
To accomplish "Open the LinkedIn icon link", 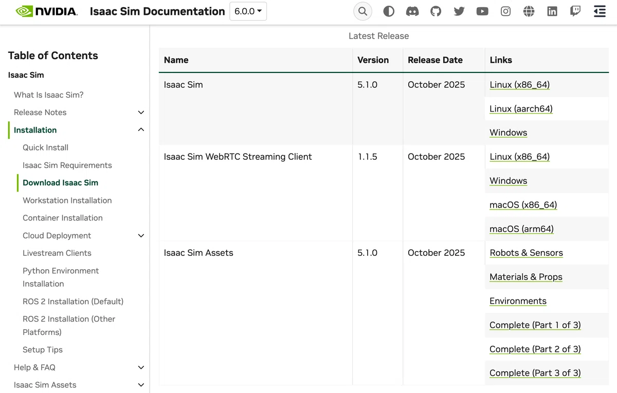I will click(x=552, y=11).
